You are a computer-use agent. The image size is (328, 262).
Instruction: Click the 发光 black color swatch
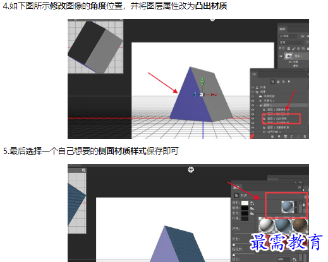click(245, 213)
